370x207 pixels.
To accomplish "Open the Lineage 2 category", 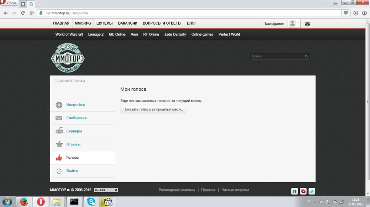I will click(x=96, y=34).
